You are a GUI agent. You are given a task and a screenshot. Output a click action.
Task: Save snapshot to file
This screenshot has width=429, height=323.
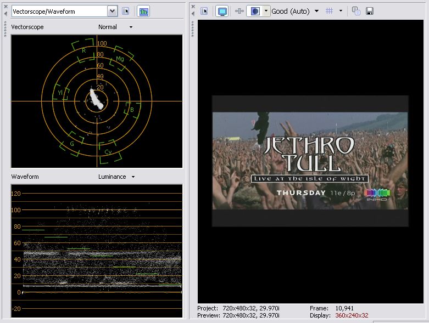(x=370, y=11)
